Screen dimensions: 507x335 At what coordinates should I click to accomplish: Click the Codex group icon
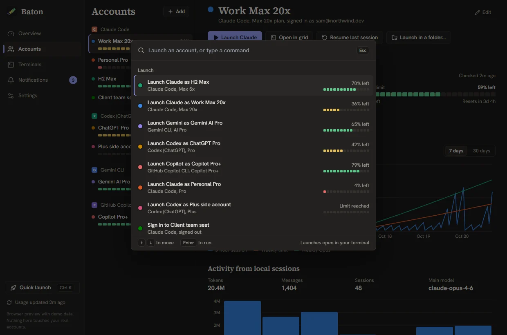click(94, 116)
